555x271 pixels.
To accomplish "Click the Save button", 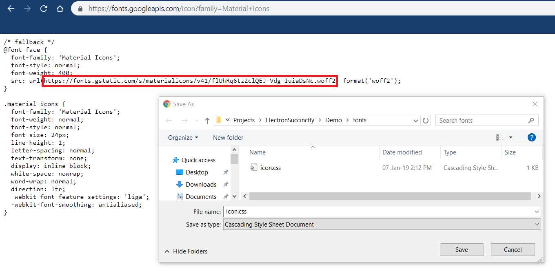I will pos(462,250).
